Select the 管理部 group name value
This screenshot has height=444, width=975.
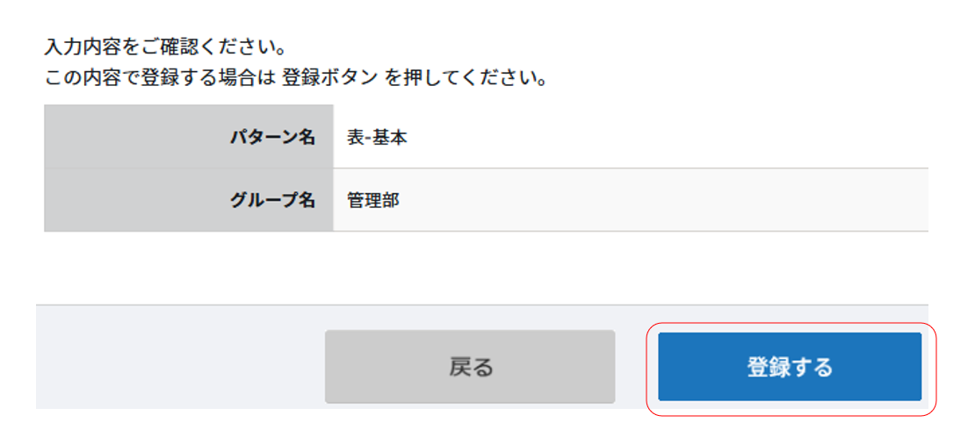[372, 201]
